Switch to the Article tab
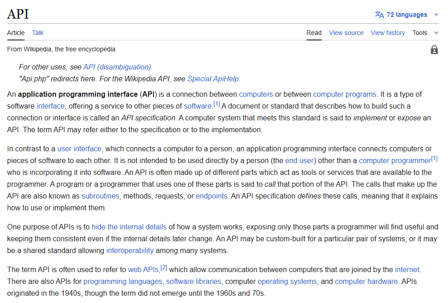Image resolution: width=448 pixels, height=303 pixels. click(16, 33)
